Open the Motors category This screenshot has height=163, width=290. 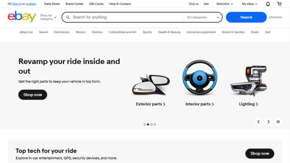[81, 32]
